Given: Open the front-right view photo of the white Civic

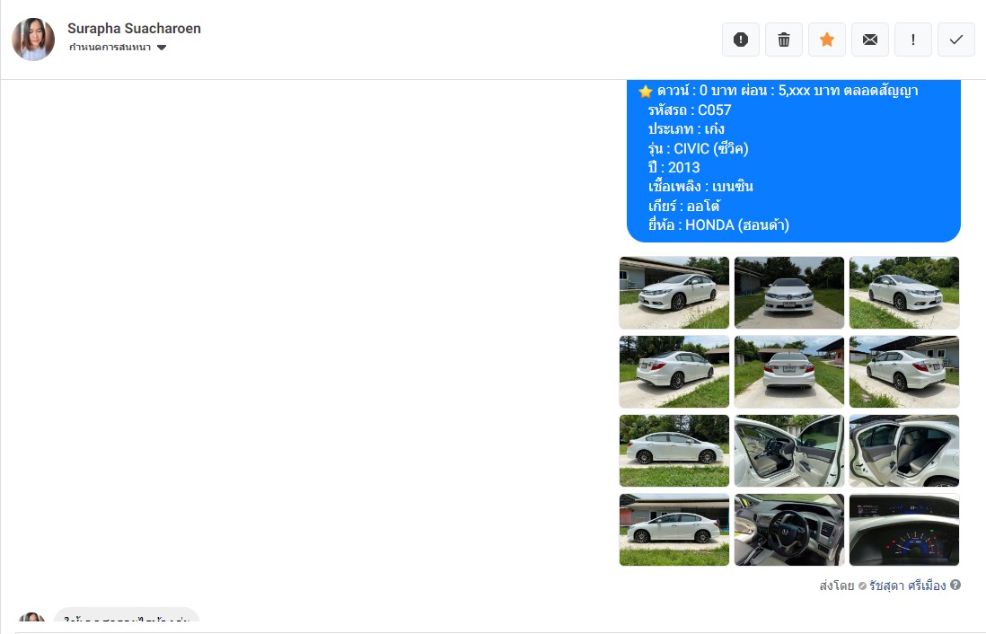Looking at the screenshot, I should (904, 293).
